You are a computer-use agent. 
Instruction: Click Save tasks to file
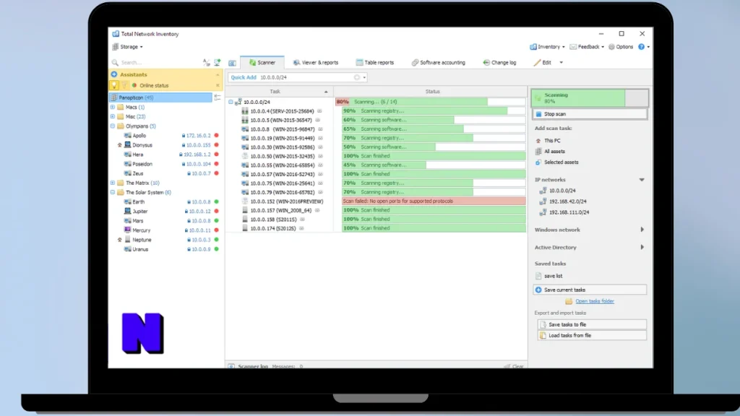tap(592, 324)
